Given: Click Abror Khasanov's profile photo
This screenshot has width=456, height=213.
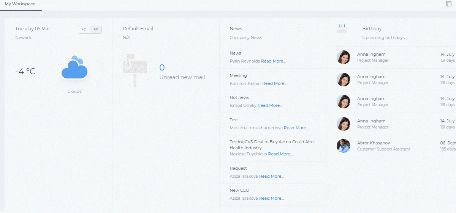Looking at the screenshot, I should pos(344,146).
